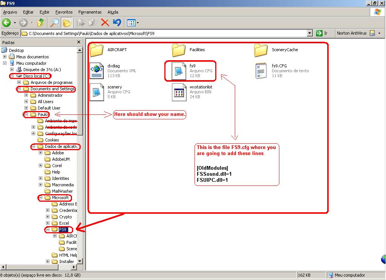Viewport: 386px width, 280px height.
Task: Go up one folder level icon
Action: pos(41,23)
